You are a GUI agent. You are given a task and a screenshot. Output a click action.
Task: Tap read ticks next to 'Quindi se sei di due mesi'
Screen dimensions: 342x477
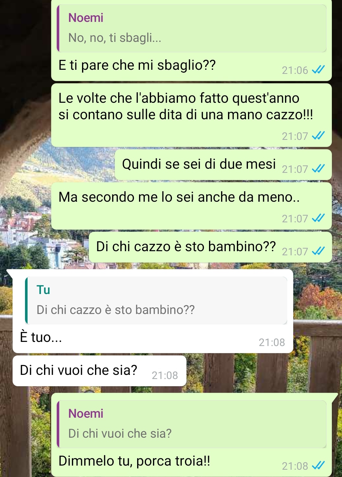[318, 168]
